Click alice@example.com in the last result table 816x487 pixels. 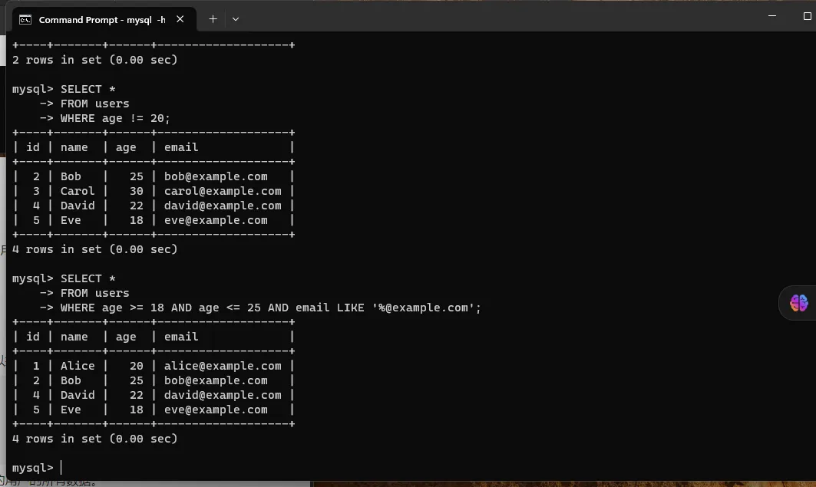coord(223,366)
